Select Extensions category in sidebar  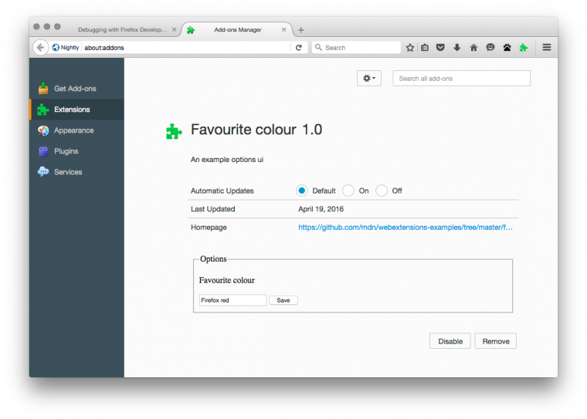coord(76,110)
